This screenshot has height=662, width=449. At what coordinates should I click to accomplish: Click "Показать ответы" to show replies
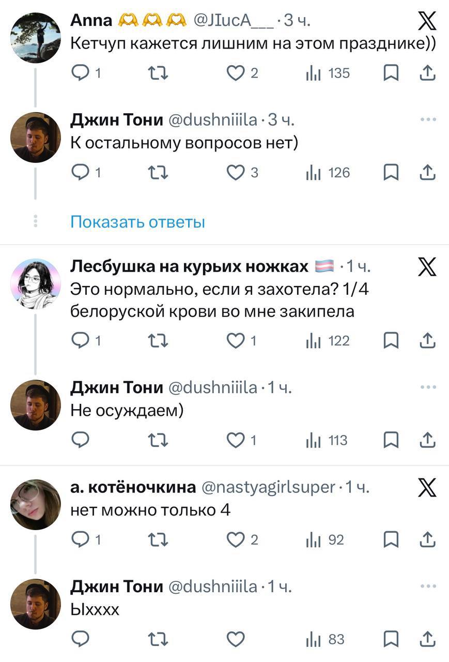[x=137, y=222]
